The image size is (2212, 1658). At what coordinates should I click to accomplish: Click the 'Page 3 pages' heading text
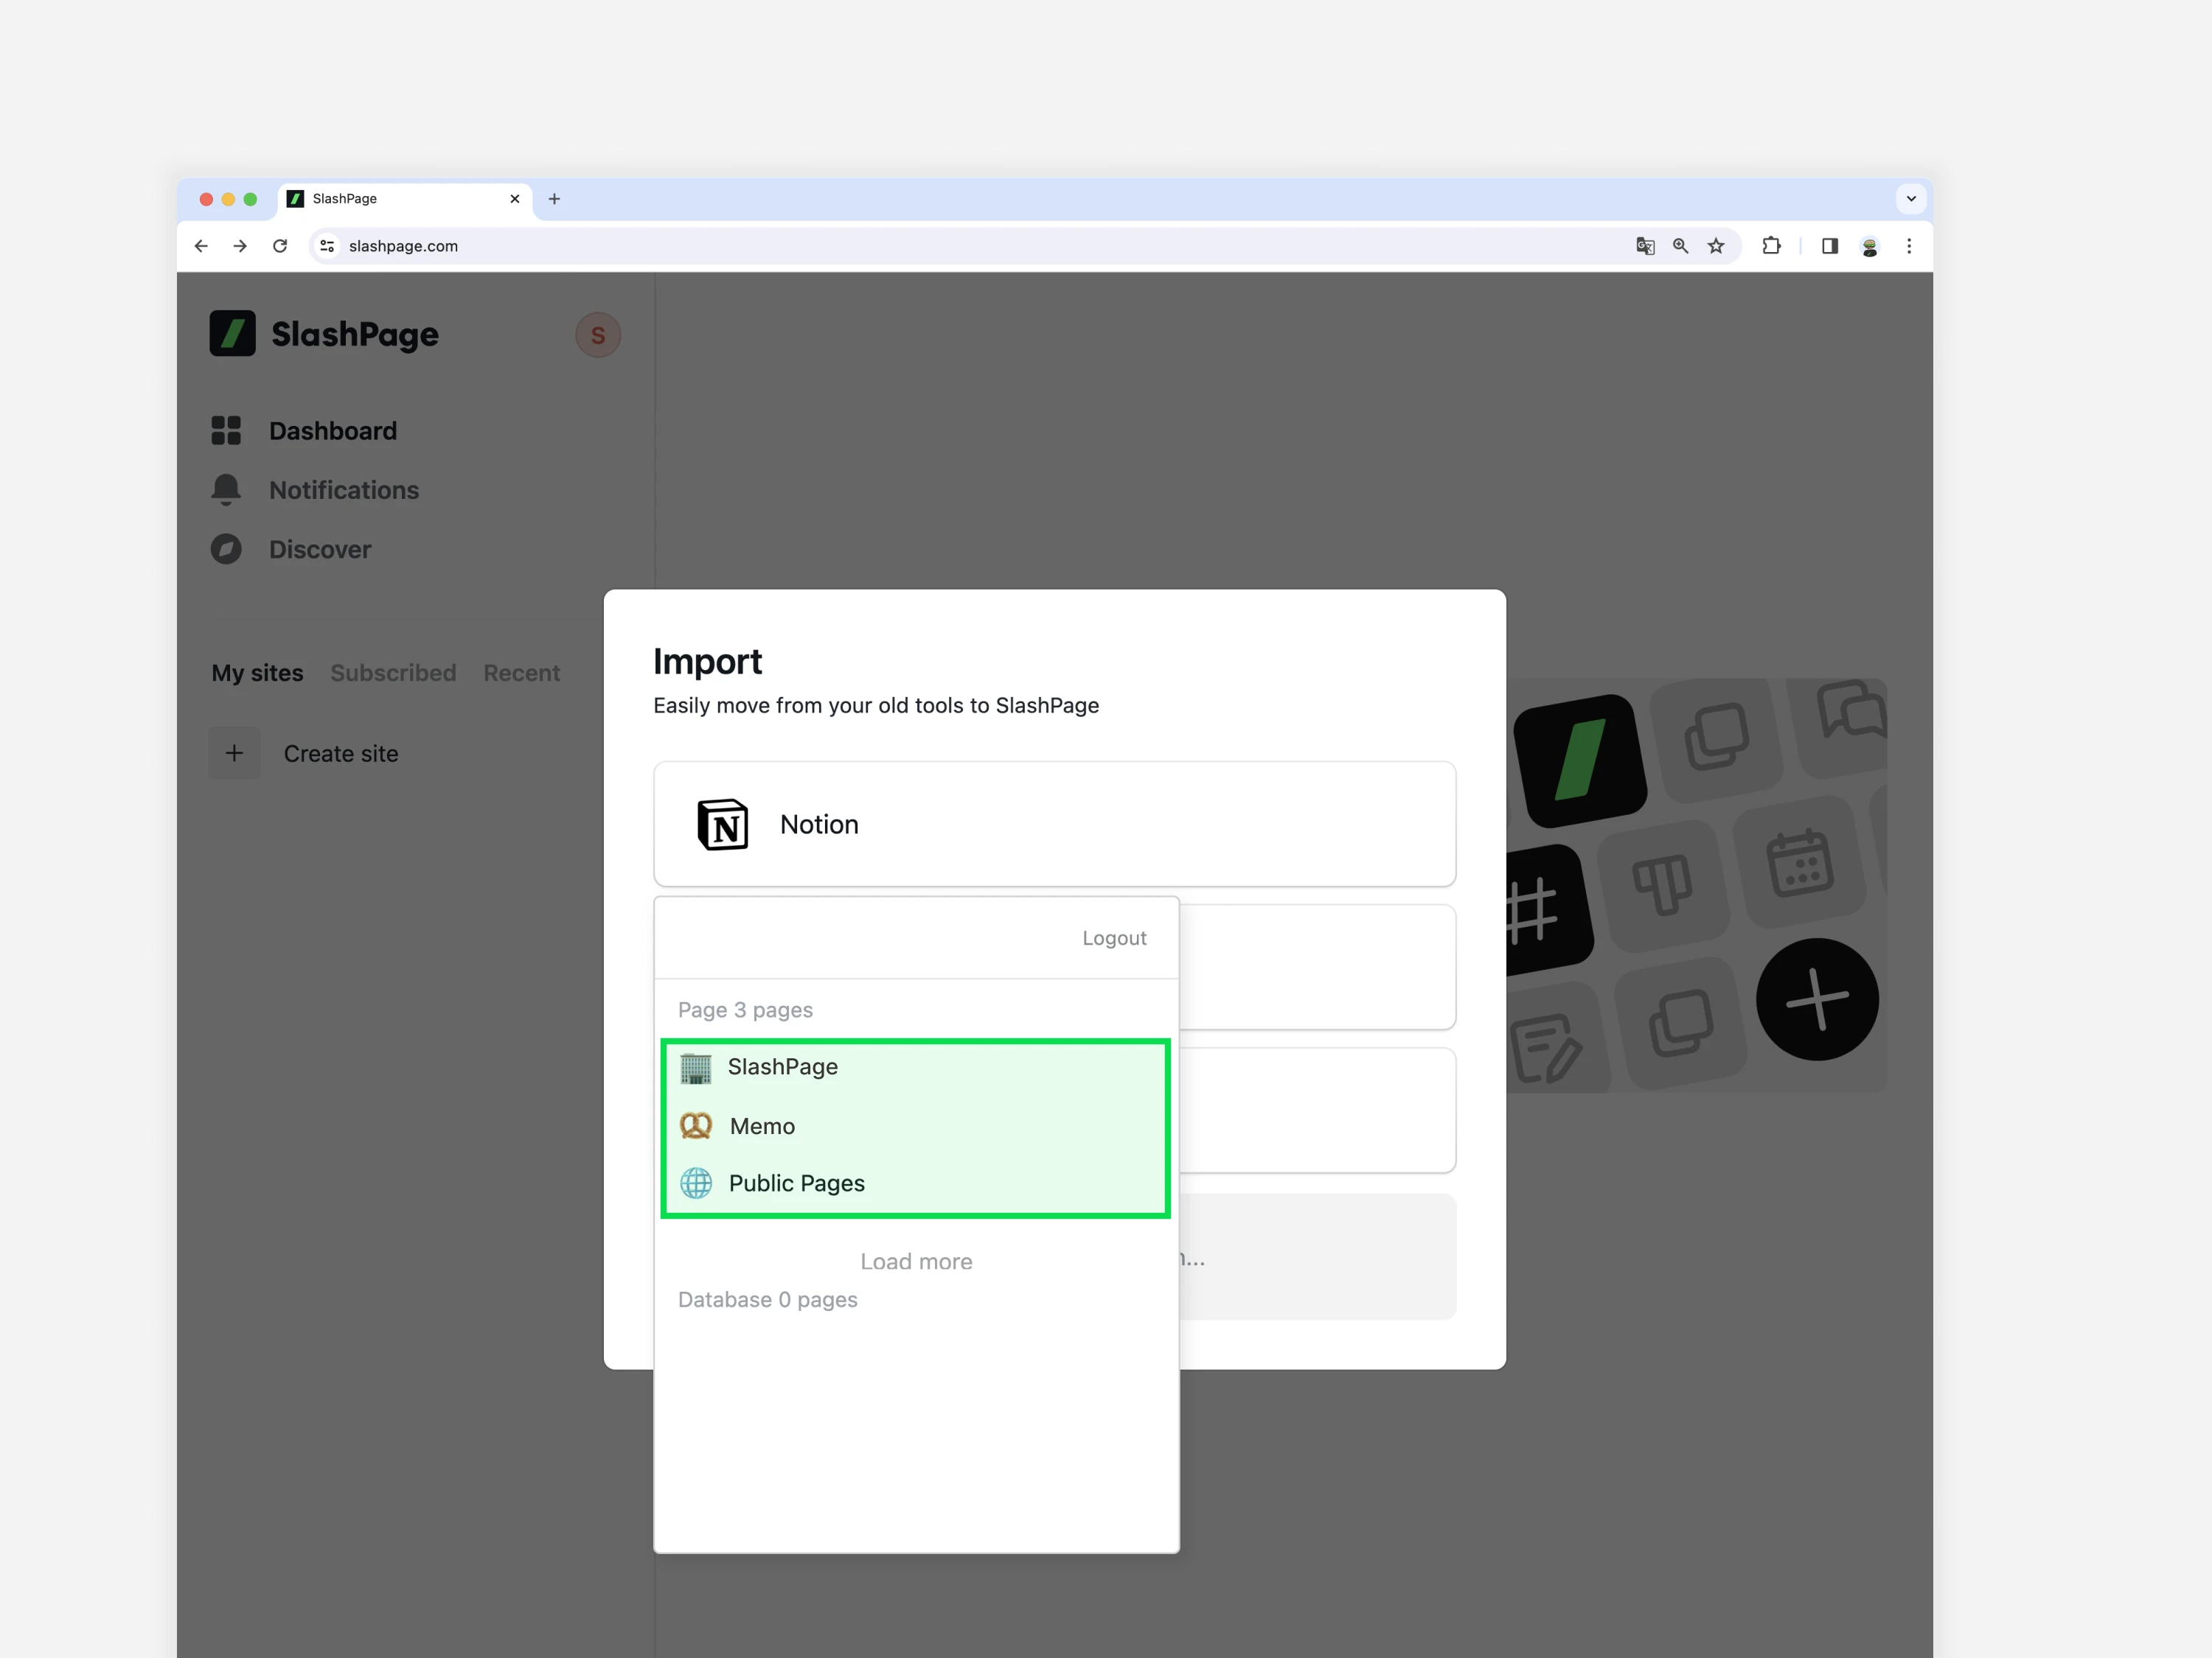pos(745,1010)
